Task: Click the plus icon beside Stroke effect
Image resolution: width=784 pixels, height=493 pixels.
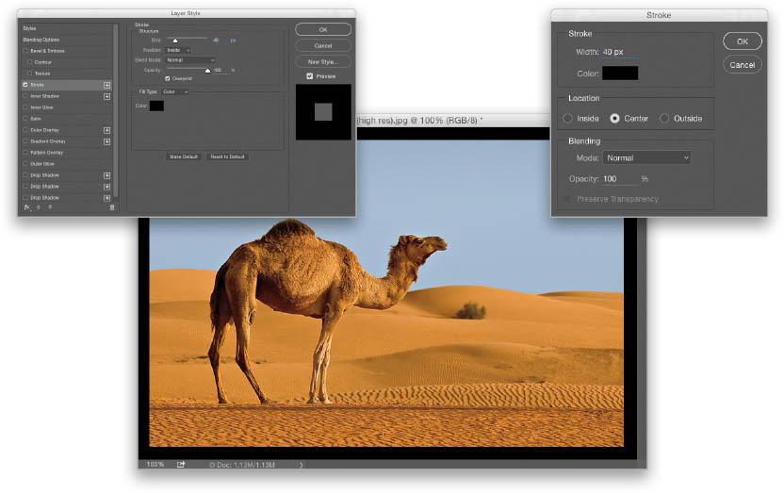Action: click(106, 85)
